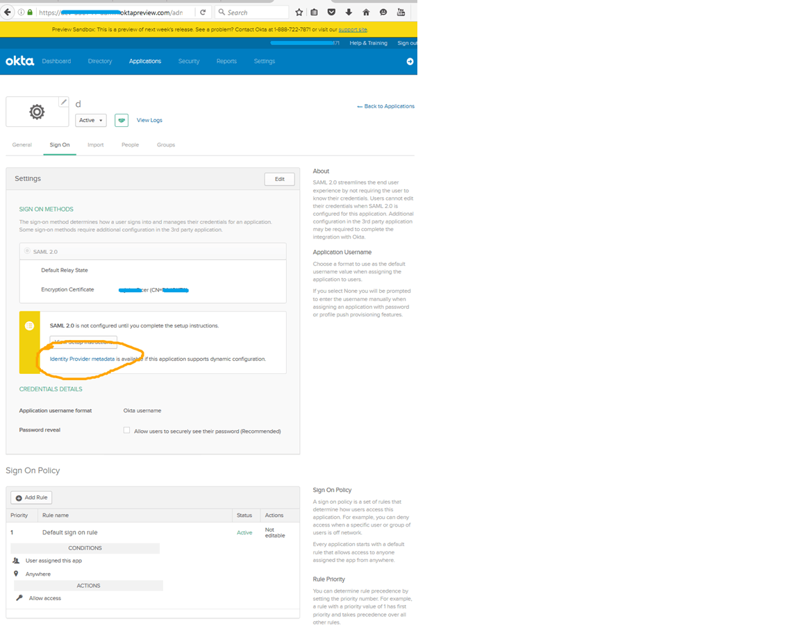The image size is (800, 630).
Task: Click the CONDITIONS section header
Action: click(x=85, y=548)
